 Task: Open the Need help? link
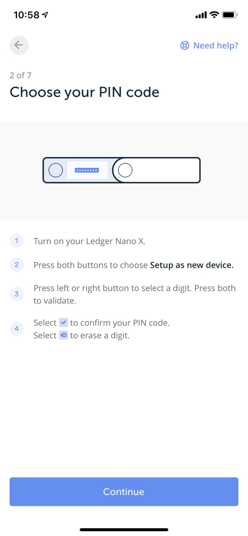click(x=216, y=46)
